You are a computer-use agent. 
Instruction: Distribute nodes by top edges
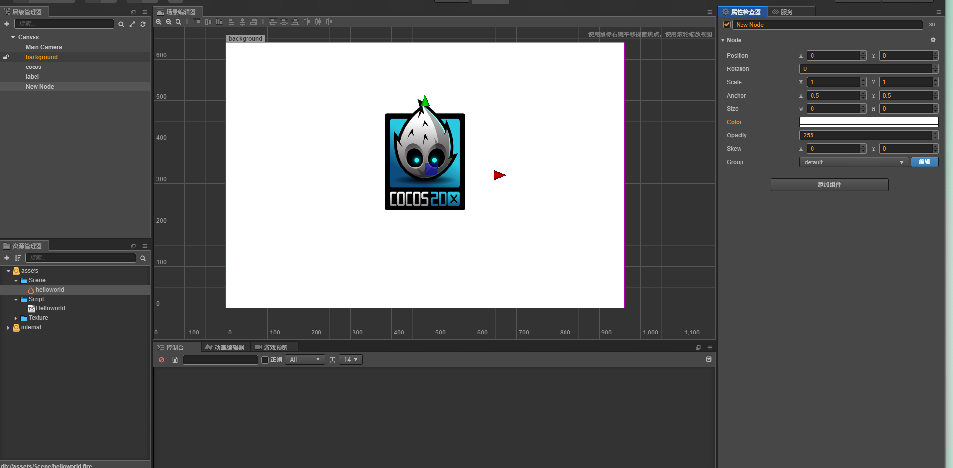tap(272, 22)
